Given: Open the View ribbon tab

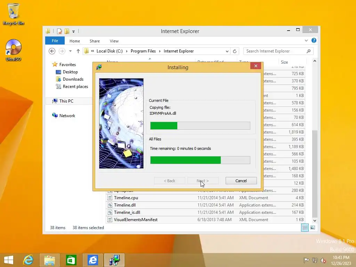Looking at the screenshot, I should pyautogui.click(x=114, y=41).
